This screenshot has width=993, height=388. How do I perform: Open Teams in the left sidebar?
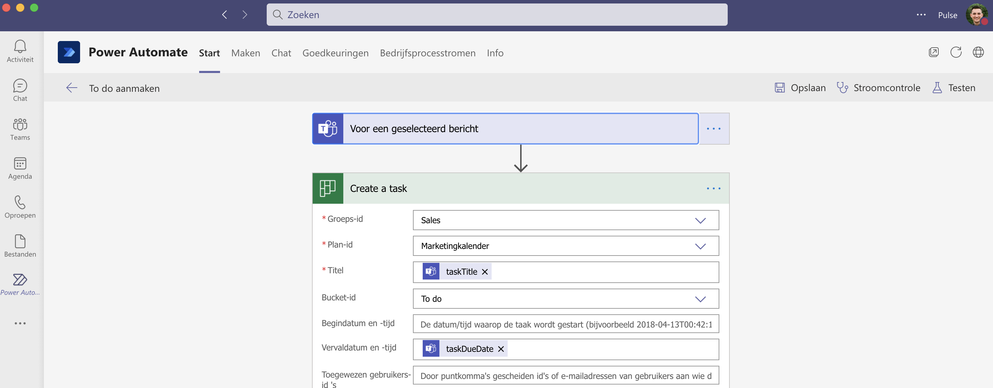coord(20,129)
